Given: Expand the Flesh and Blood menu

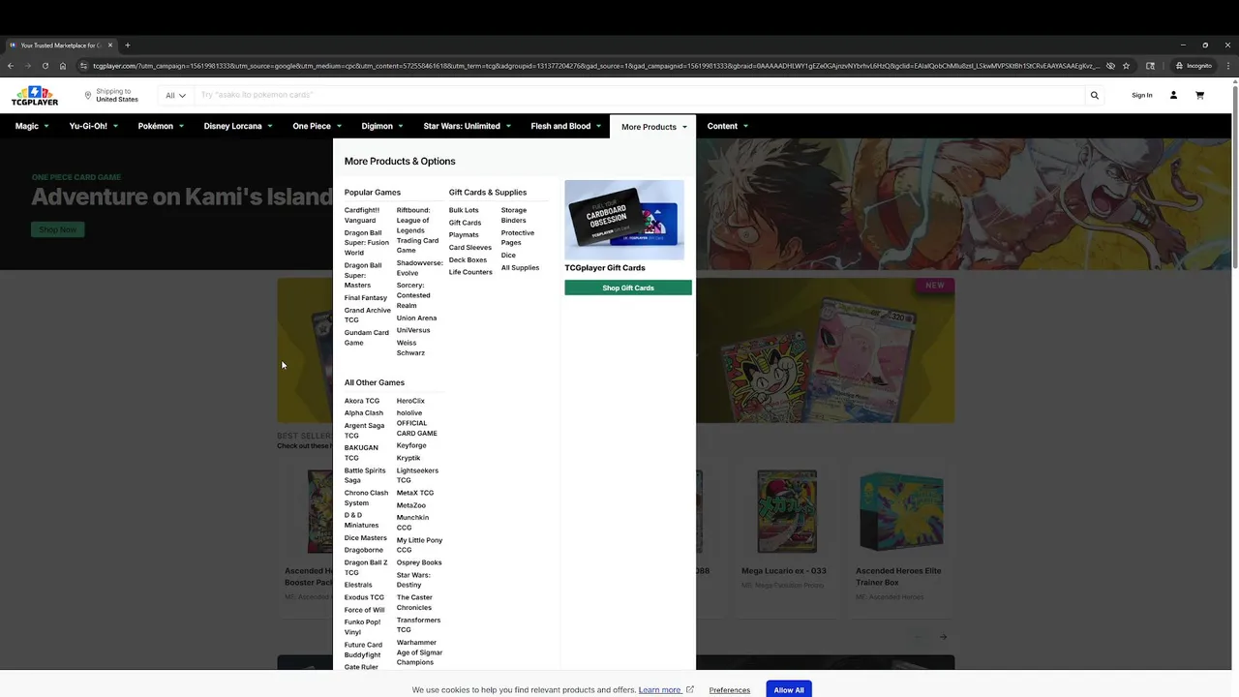Looking at the screenshot, I should pyautogui.click(x=566, y=126).
